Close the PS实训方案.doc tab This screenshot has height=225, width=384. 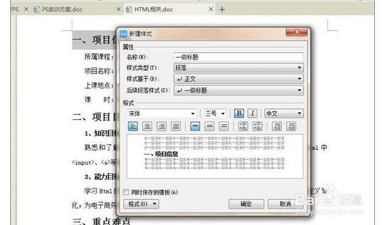coord(118,9)
